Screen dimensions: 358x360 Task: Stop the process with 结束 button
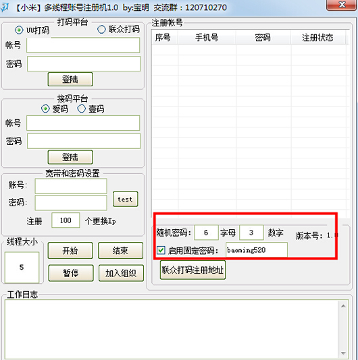120,251
